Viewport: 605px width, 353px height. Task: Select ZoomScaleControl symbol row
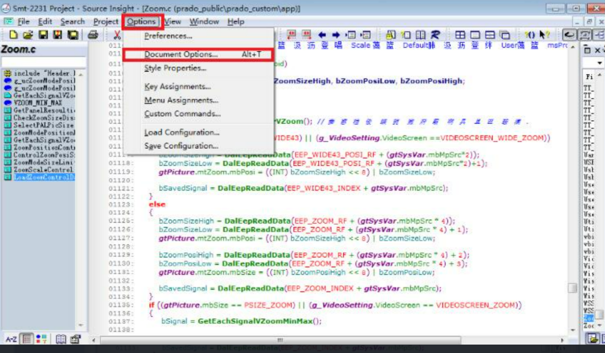coord(39,170)
